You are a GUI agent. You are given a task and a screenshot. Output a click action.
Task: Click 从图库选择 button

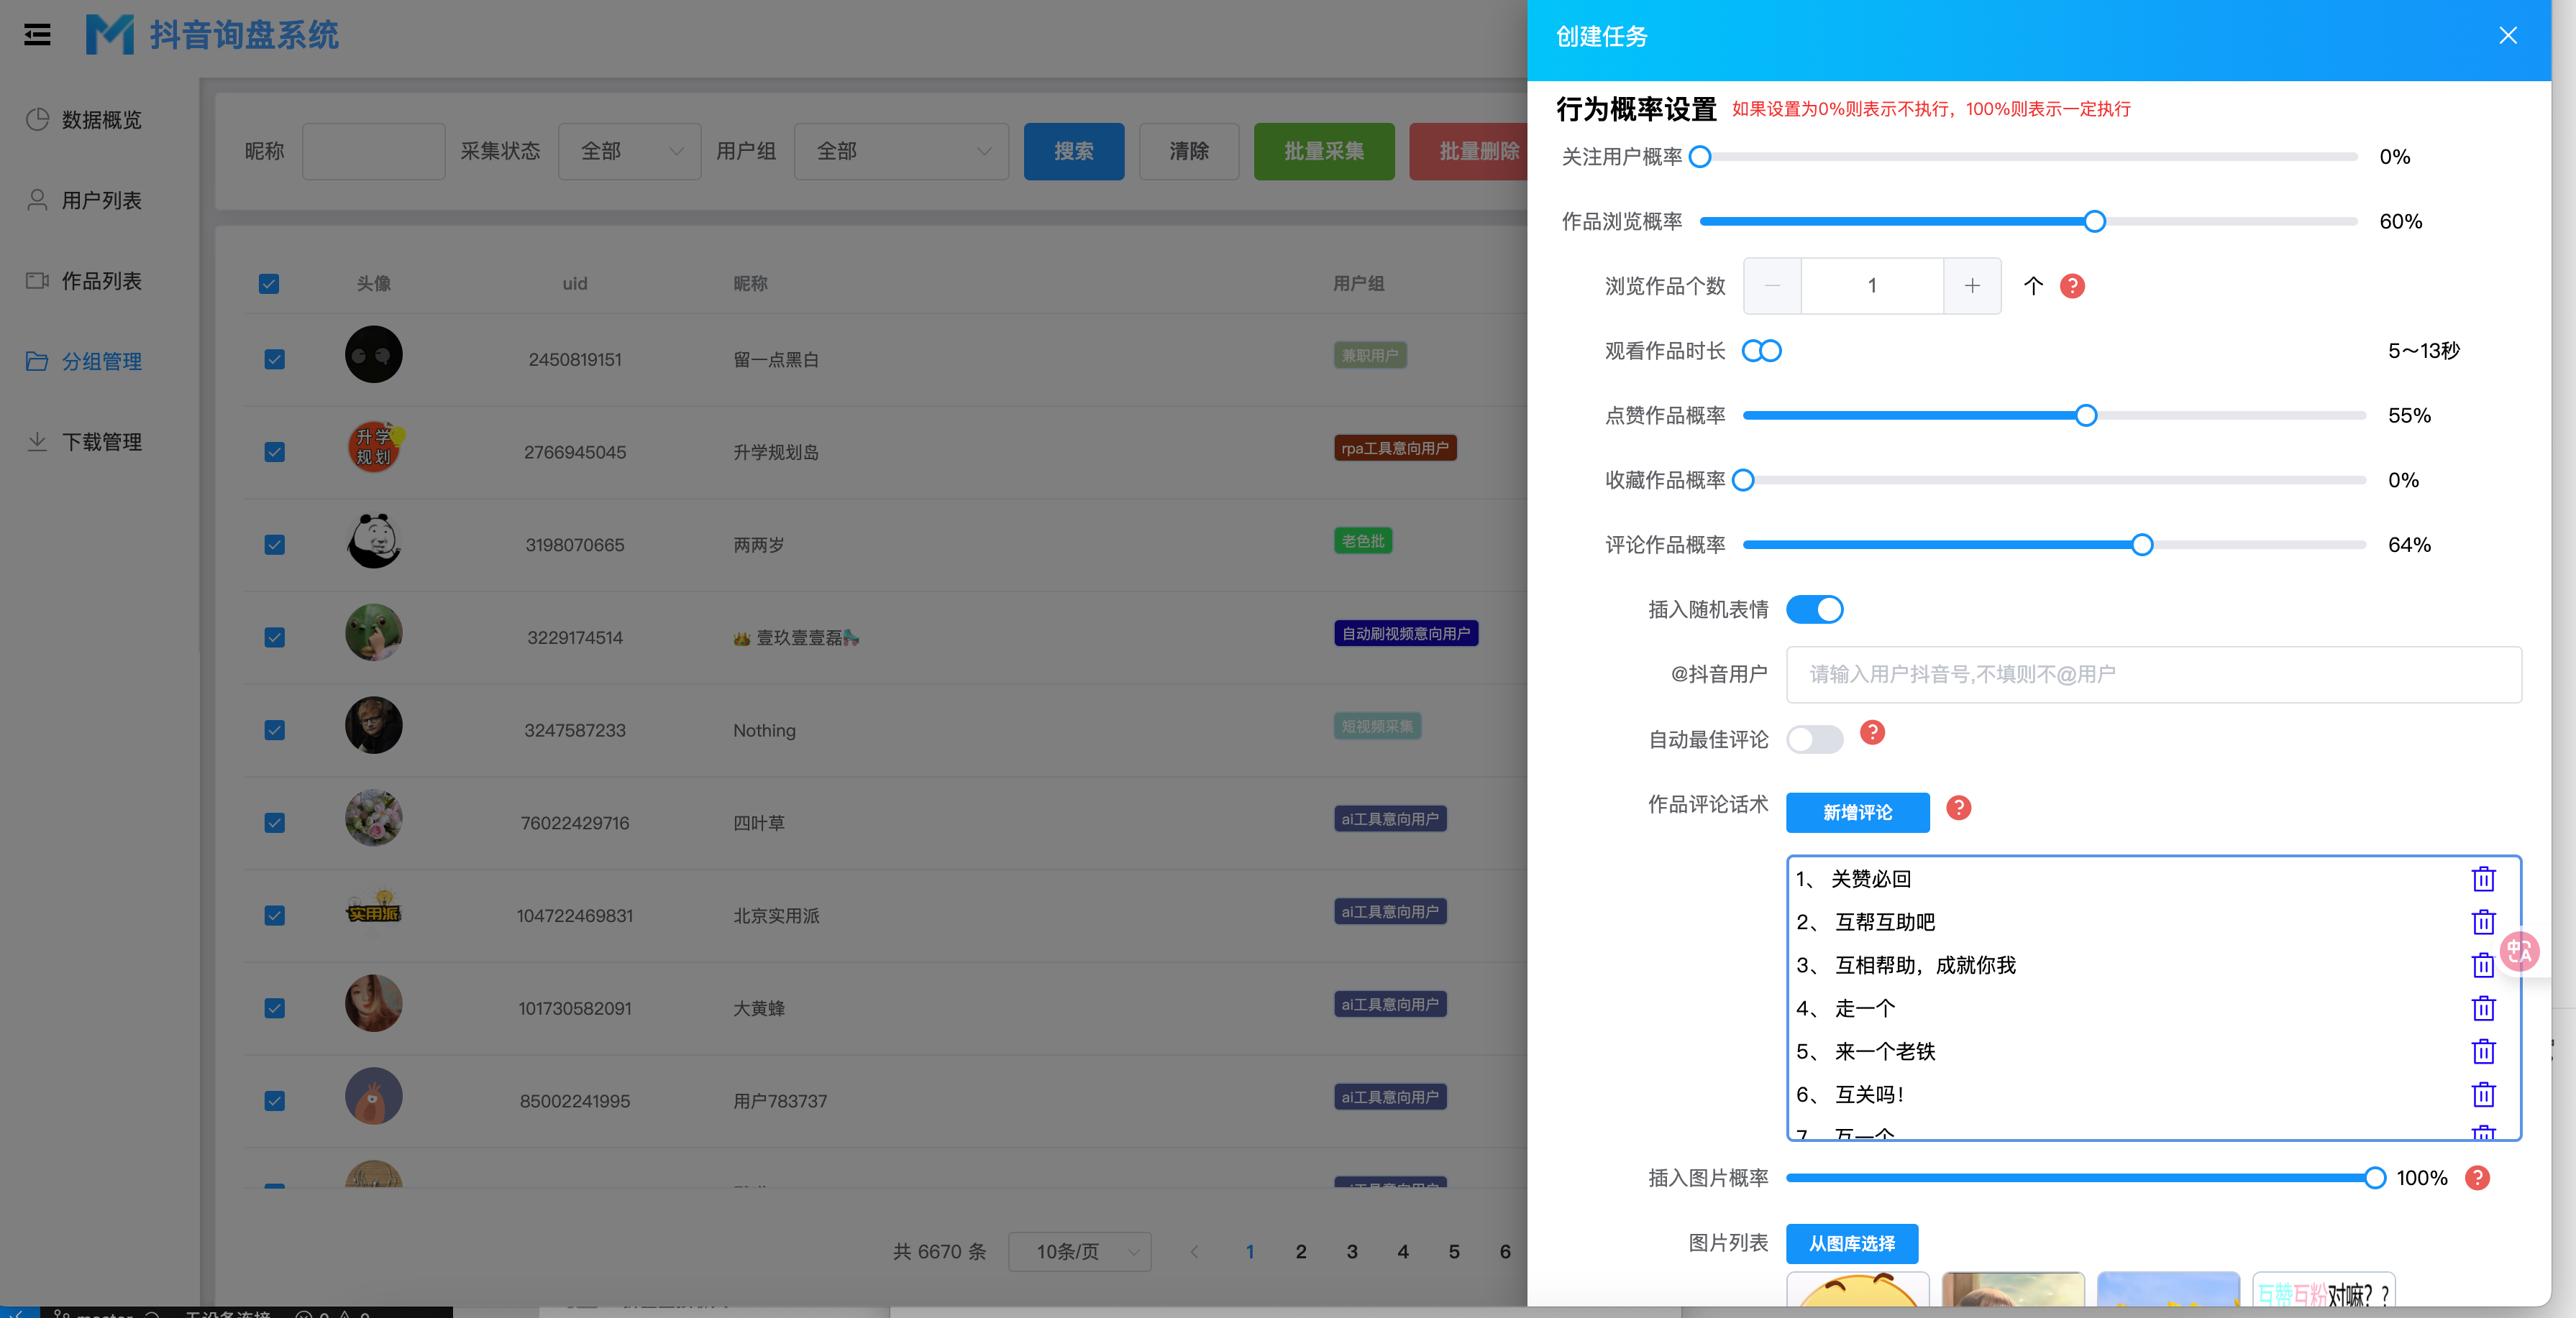point(1851,1243)
